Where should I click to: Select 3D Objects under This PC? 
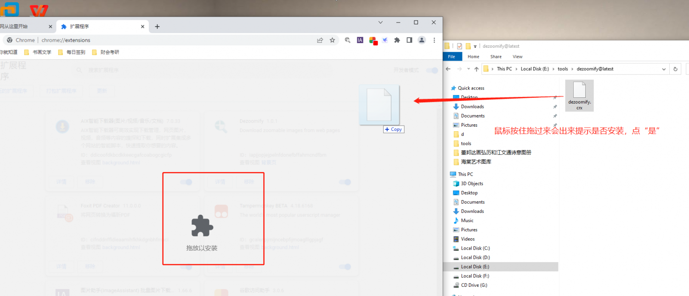click(472, 184)
